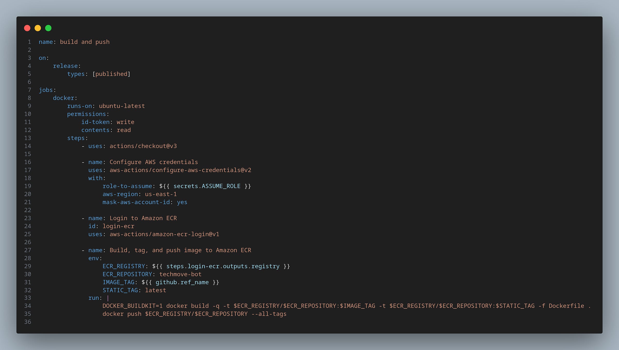
Task: Click 'secrets.ASSUME_ROLE' expression
Action: [207, 186]
